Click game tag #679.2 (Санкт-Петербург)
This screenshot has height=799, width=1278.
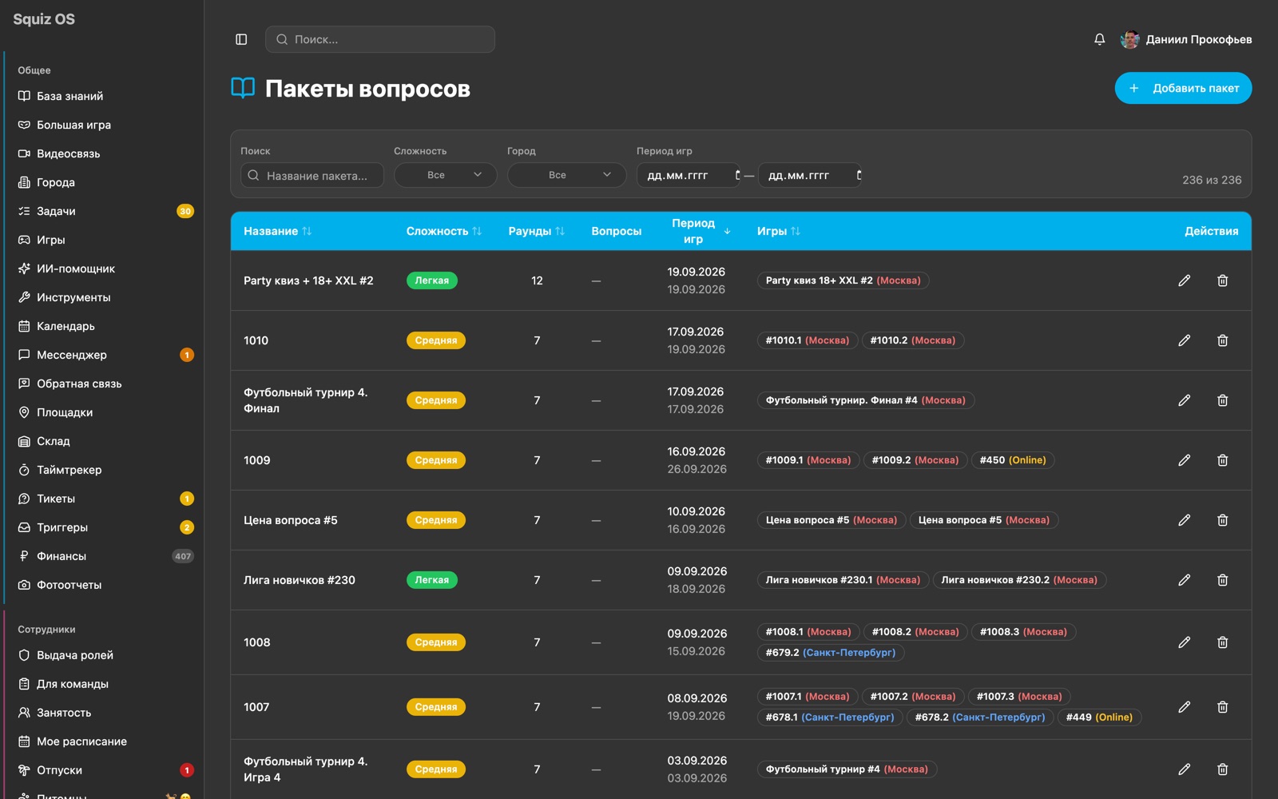[831, 653]
